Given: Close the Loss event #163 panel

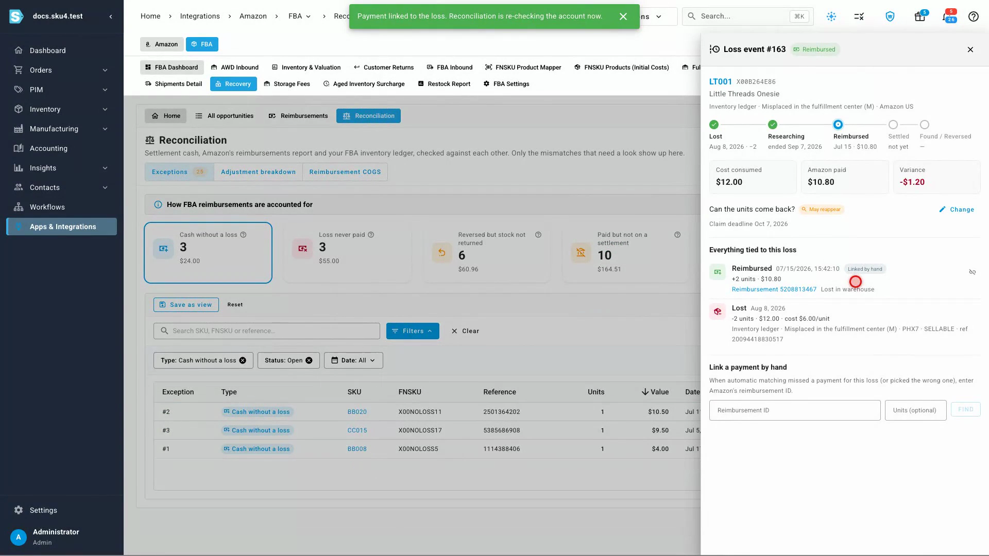Looking at the screenshot, I should (x=970, y=49).
